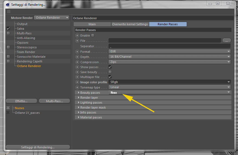Click the icon next to Octane LV_passes
This screenshot has height=155, width=238.
[x=8, y=113]
